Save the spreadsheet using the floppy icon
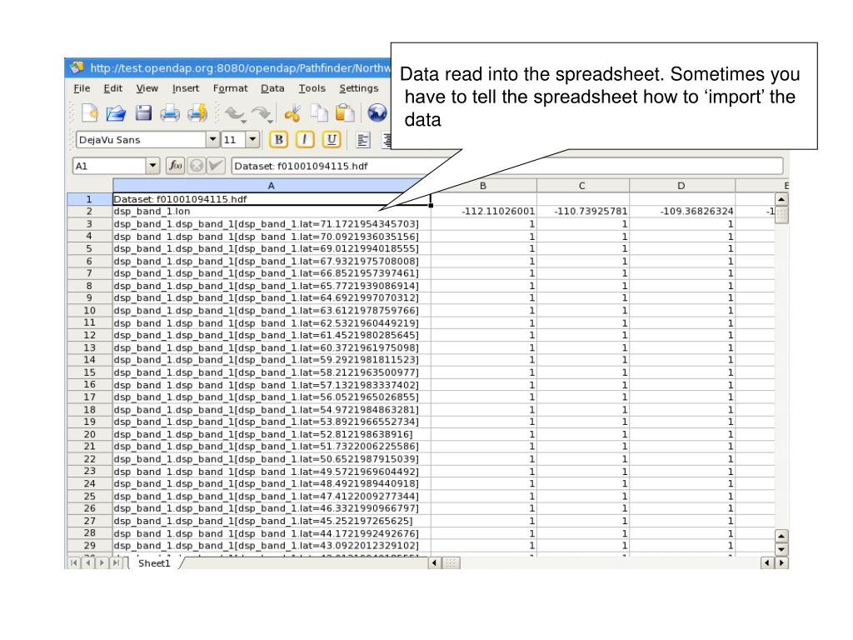Screen dimensions: 853x640 [x=143, y=113]
